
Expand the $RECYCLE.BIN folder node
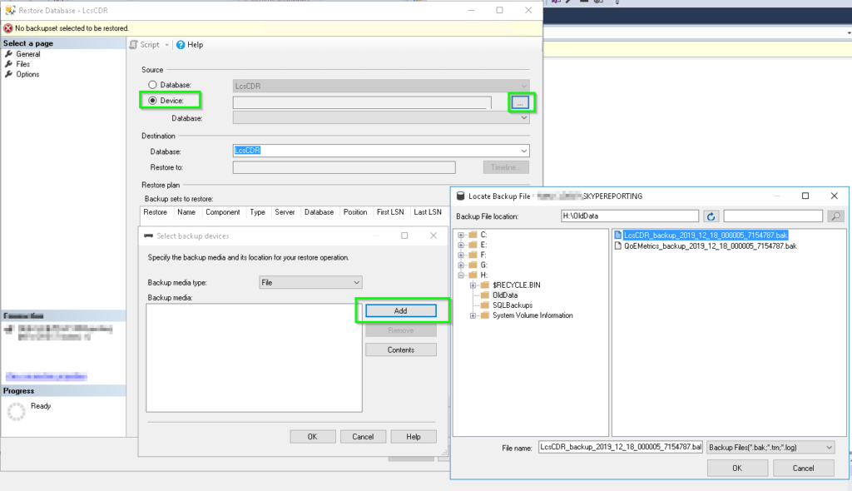pos(473,285)
